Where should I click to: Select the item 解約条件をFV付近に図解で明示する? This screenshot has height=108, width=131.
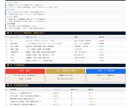coord(22,99)
